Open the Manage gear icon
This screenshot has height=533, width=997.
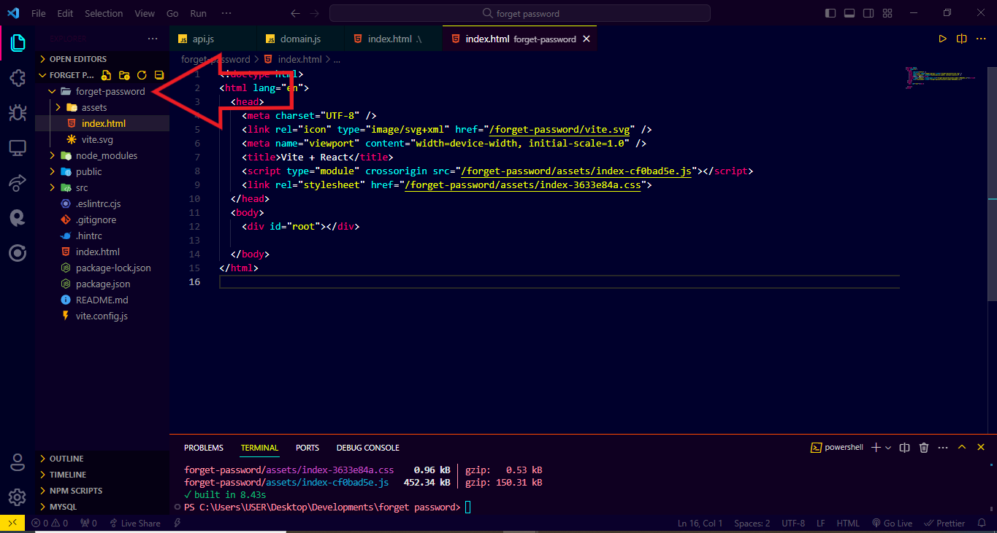pyautogui.click(x=18, y=497)
